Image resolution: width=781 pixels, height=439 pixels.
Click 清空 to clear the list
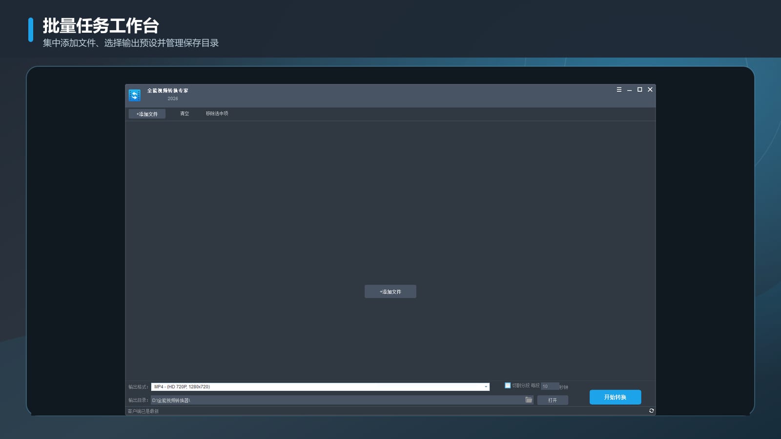point(184,114)
